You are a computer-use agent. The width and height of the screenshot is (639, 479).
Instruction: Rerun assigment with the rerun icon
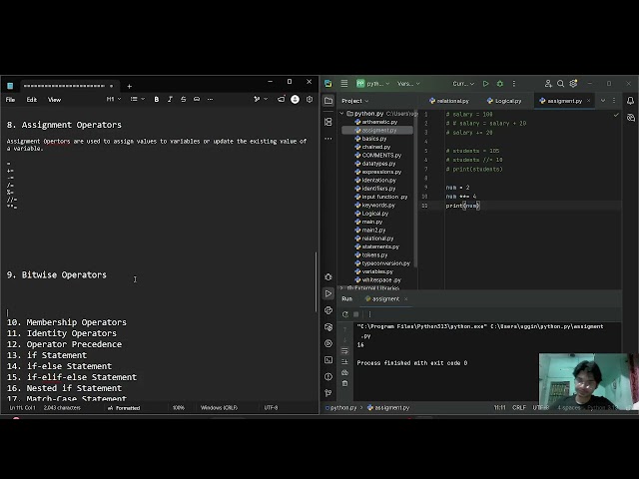point(345,314)
